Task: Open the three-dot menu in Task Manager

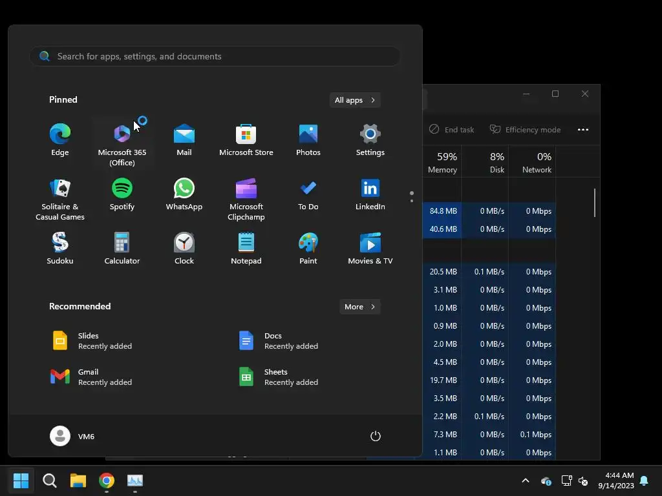Action: tap(583, 129)
